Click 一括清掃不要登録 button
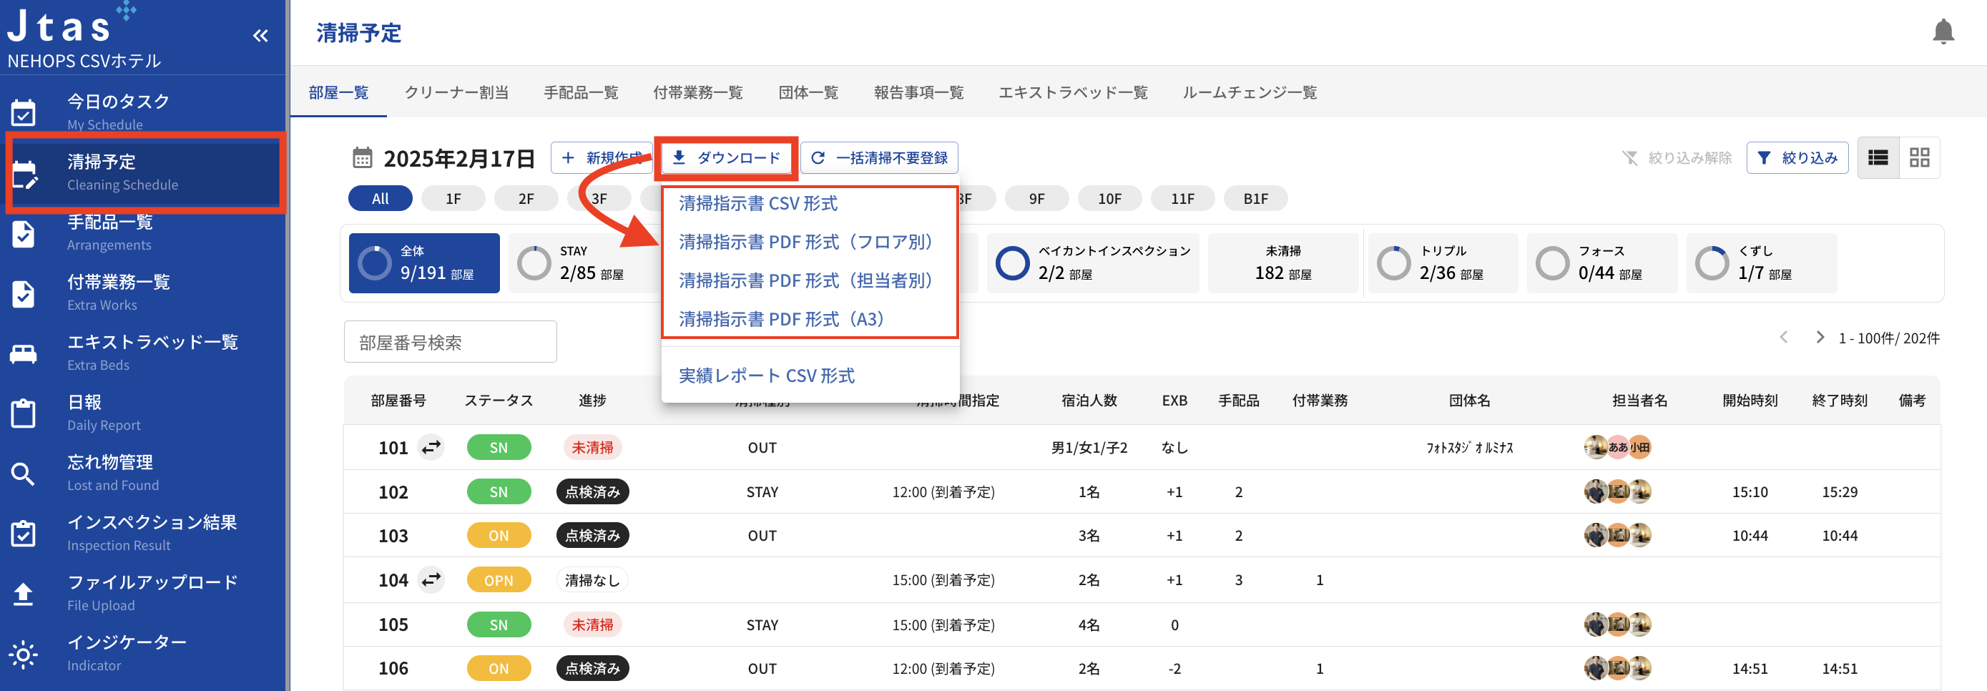This screenshot has width=1987, height=691. (879, 158)
